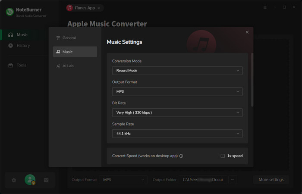Click the headphones icon beside Music

click(x=11, y=35)
